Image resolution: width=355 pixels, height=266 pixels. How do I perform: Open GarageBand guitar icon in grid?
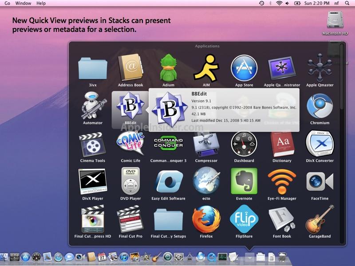(x=319, y=219)
